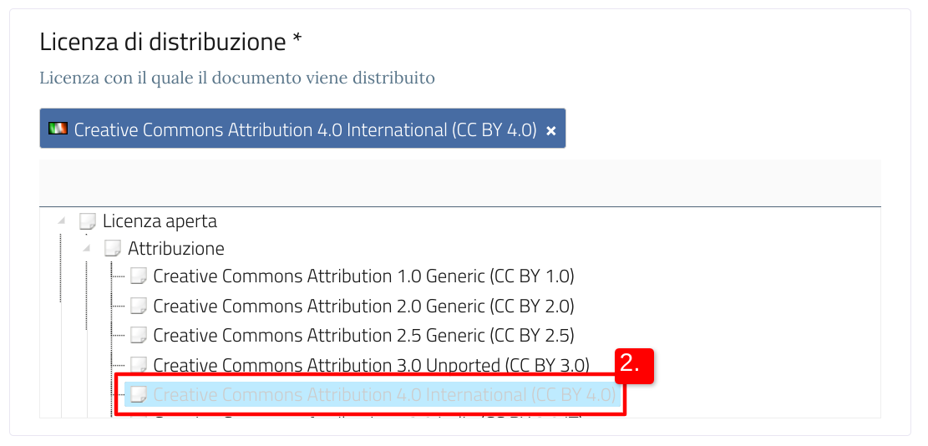Remove the selected CC BY 4.0 license tag
The height and width of the screenshot is (446, 928).
[551, 131]
